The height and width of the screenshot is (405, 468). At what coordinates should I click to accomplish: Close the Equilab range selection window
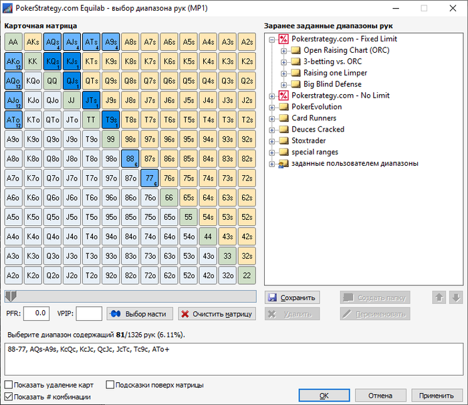tap(453, 8)
